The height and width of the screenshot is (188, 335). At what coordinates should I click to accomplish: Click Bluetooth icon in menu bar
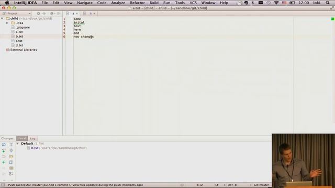(253, 3)
